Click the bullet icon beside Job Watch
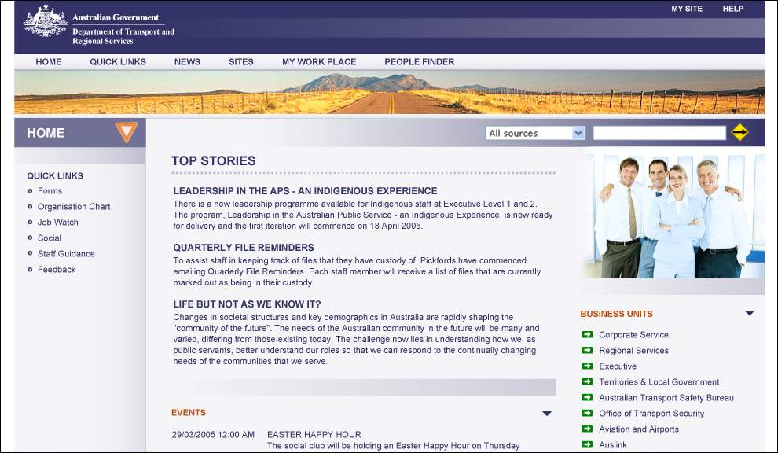This screenshot has height=453, width=778. tap(30, 223)
